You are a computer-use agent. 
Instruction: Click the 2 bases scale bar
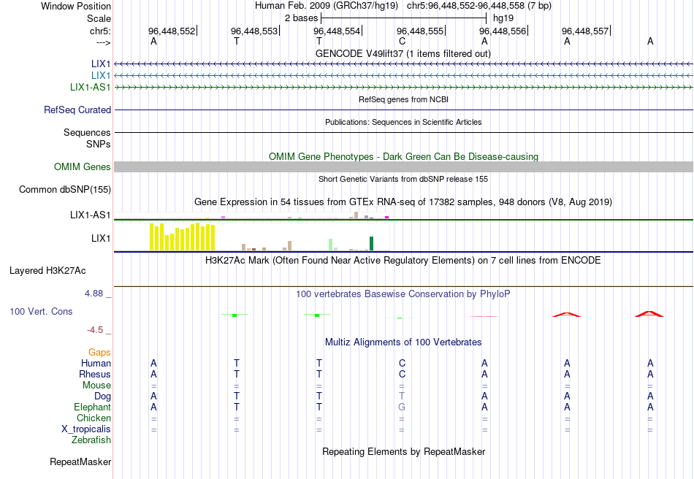tap(403, 18)
